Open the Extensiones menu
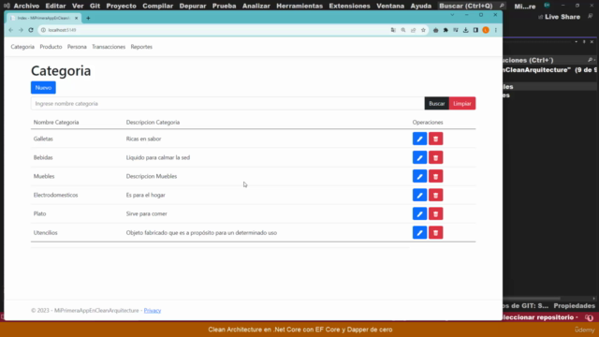This screenshot has width=599, height=337. [349, 6]
